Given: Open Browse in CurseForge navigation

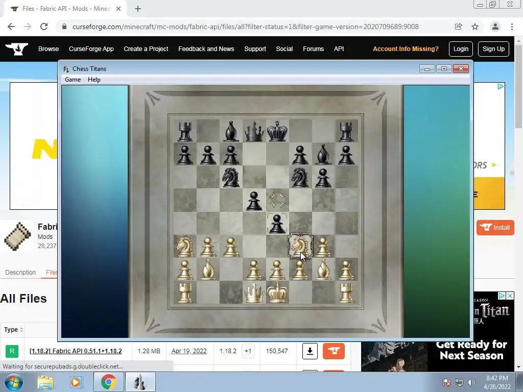Looking at the screenshot, I should coord(49,48).
